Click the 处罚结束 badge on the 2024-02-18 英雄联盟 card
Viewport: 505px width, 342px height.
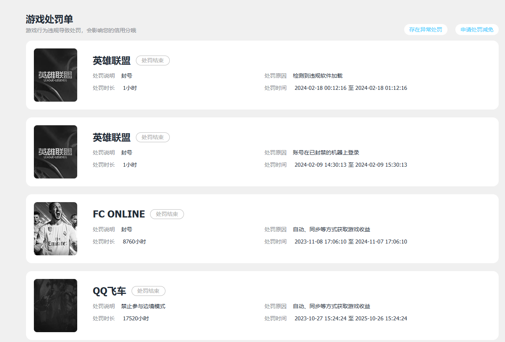[x=153, y=60]
